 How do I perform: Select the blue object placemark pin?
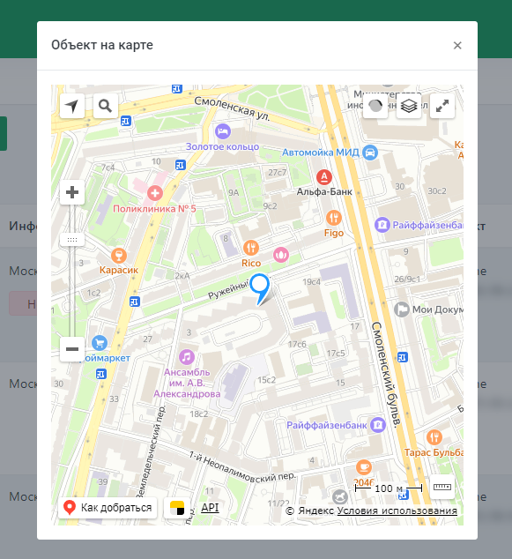[x=260, y=289]
